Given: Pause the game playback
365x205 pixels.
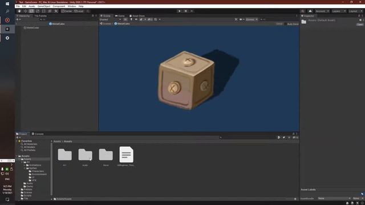Looking at the screenshot, I should pyautogui.click(x=185, y=11).
